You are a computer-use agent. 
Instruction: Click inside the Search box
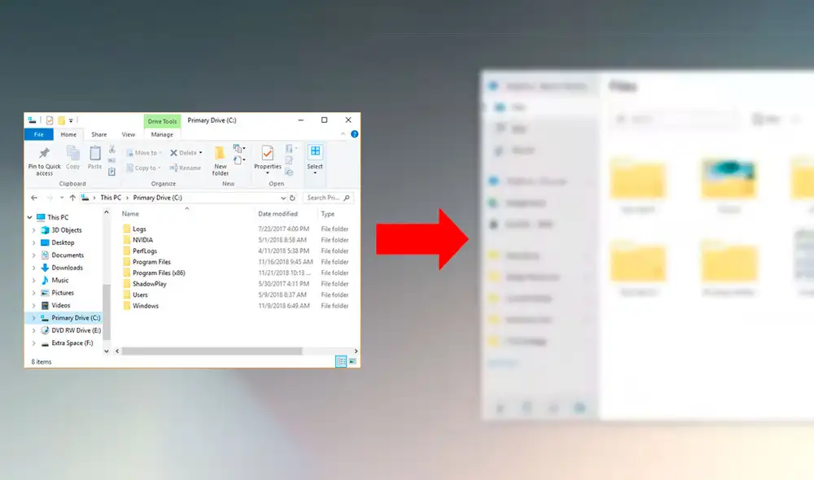click(x=326, y=197)
